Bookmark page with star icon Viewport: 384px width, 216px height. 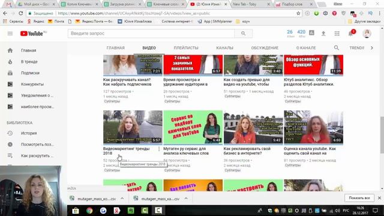[x=298, y=13]
